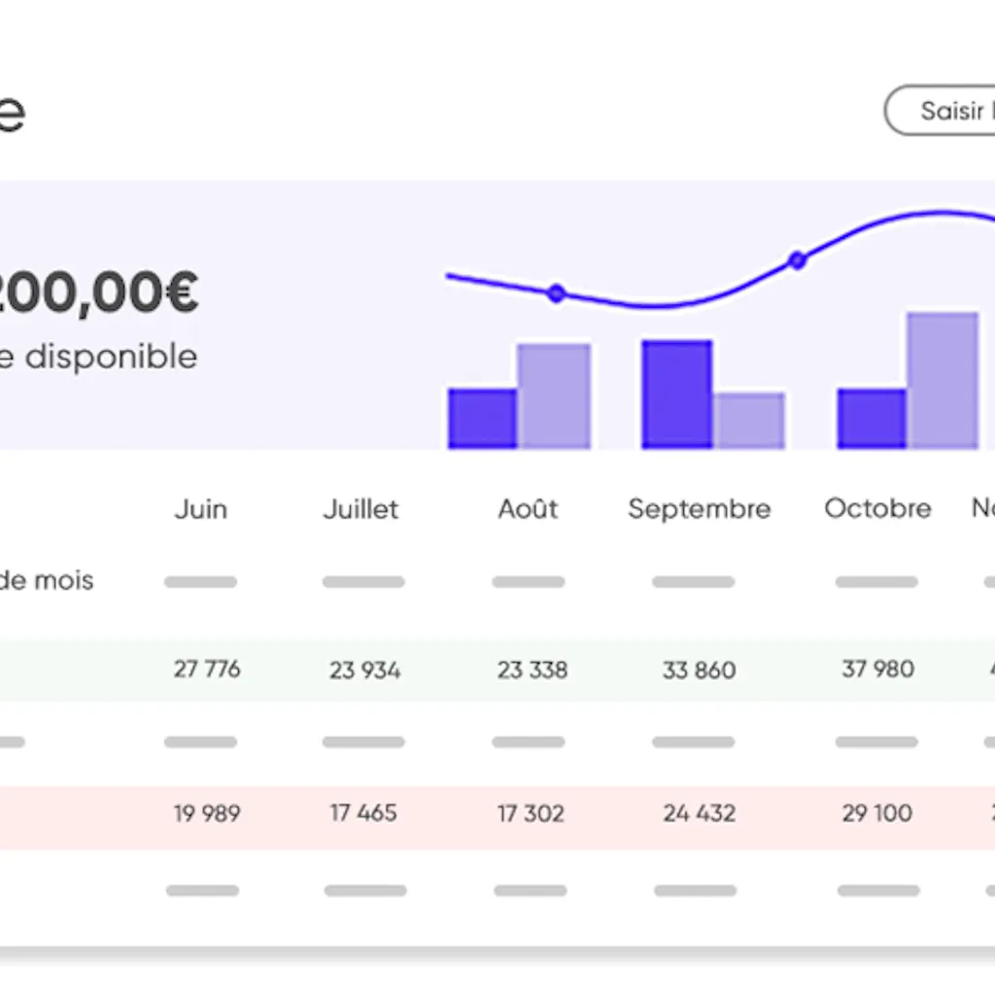Select the Juin column header
The width and height of the screenshot is (995, 995).
click(200, 509)
